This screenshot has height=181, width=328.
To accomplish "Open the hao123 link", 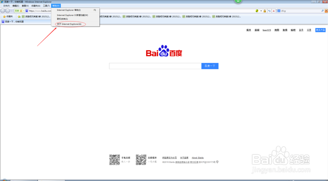I will [x=267, y=30].
